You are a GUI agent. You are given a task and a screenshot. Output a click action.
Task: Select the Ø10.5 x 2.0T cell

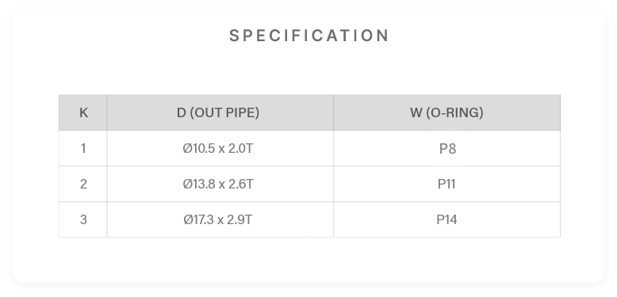(220, 149)
